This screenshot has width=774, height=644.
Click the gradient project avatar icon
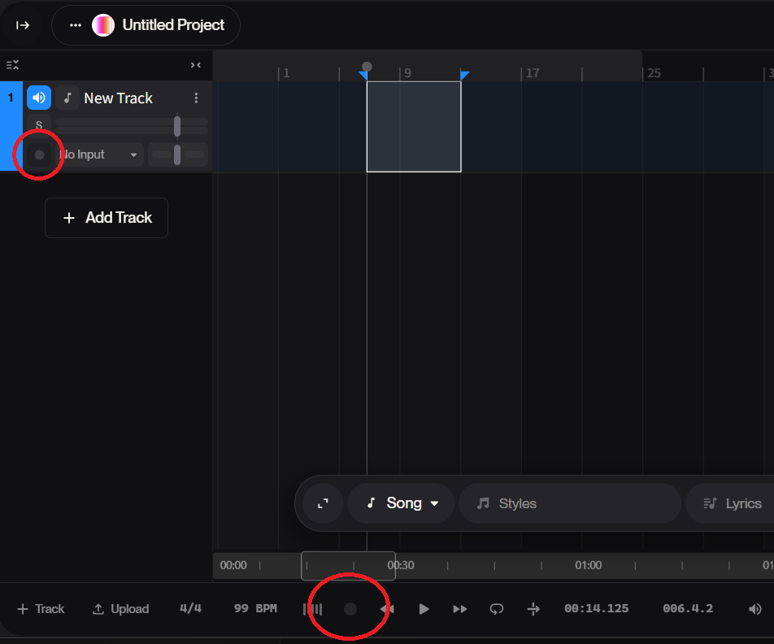[103, 25]
